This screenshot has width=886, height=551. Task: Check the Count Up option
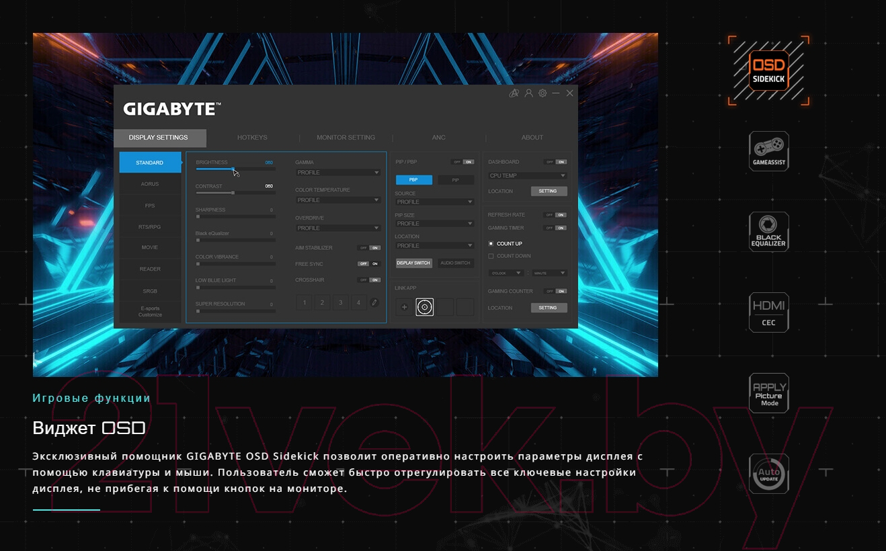506,243
